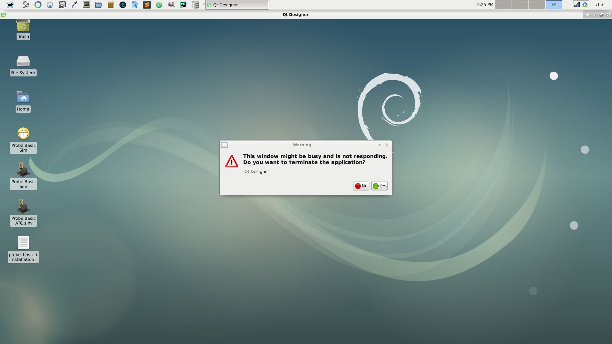Click the 'Qt Designer' text in the dialog
The height and width of the screenshot is (344, 612).
tap(257, 172)
